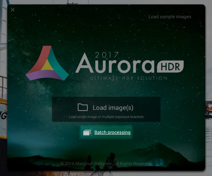This screenshot has width=212, height=176.
Task: Click the Load sample images link
Action: click(170, 17)
